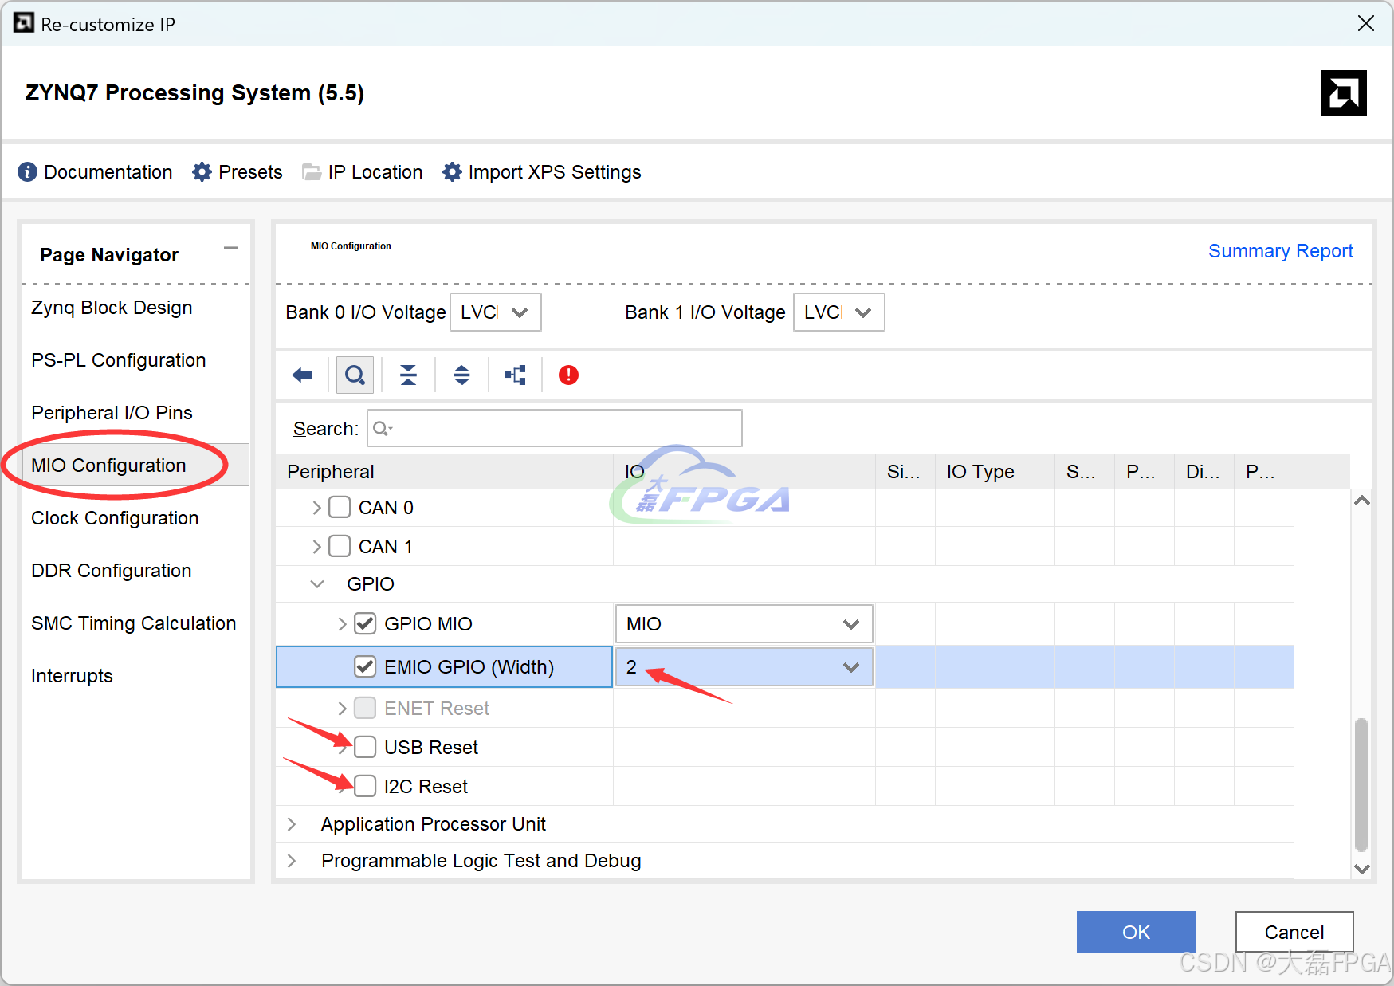Enable the CAN 0 checkbox
The width and height of the screenshot is (1394, 986).
pos(340,507)
